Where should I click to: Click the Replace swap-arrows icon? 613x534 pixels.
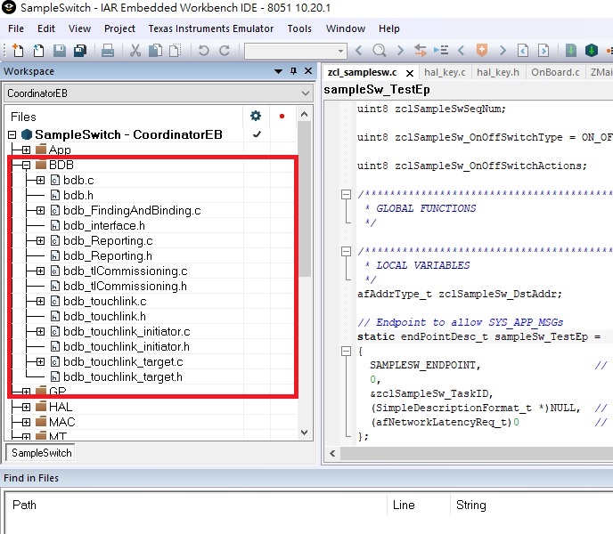pos(421,51)
